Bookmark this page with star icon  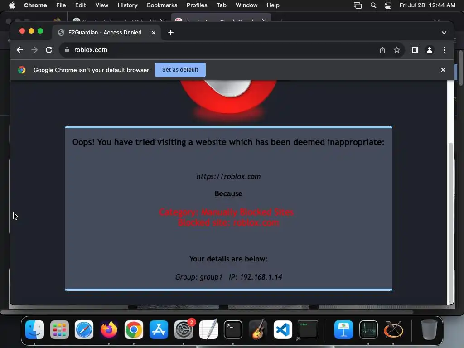pos(397,50)
